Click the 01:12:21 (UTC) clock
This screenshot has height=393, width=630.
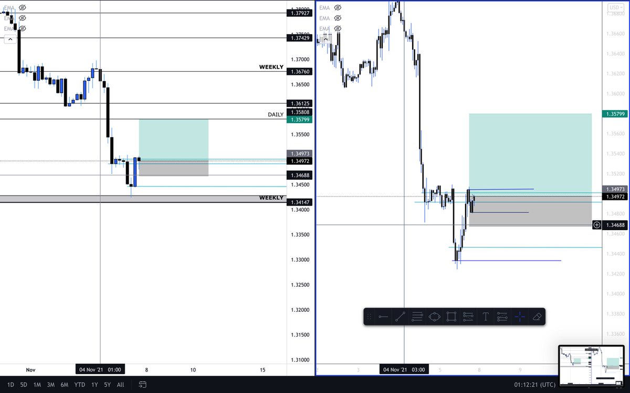(533, 385)
